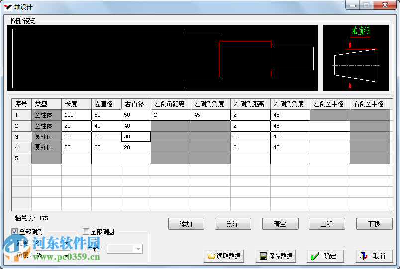The width and height of the screenshot is (400, 269).
Task: Enable the 全部倒圆 checkbox
Action: [86, 232]
